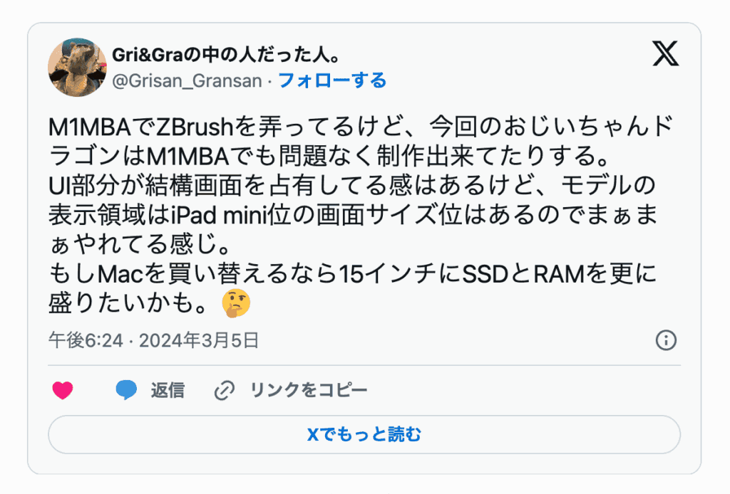730x494 pixels.
Task: Open the @Grisan_Gransan handle
Action: coord(187,81)
